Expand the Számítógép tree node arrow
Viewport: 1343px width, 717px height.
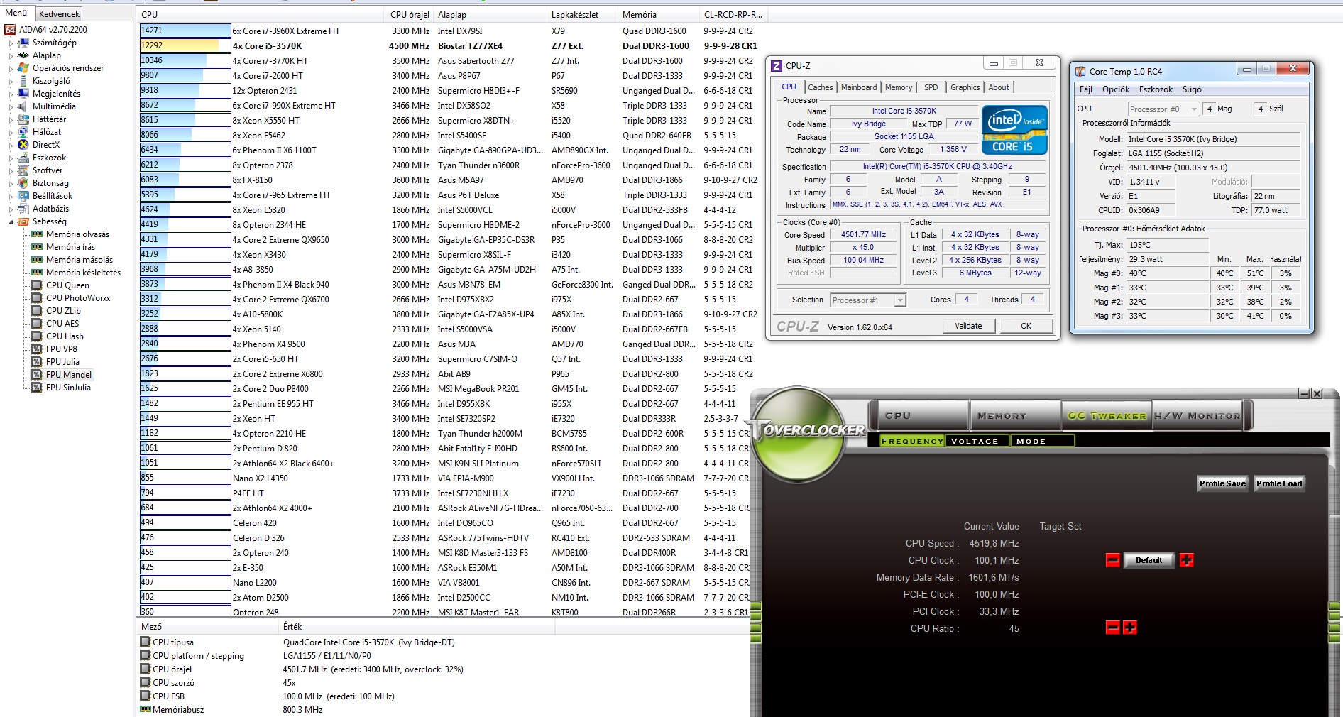pyautogui.click(x=11, y=43)
